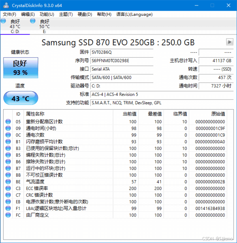Click status orb for 不可校正错误计数 row
This screenshot has height=243, width=237.
coord(8,175)
